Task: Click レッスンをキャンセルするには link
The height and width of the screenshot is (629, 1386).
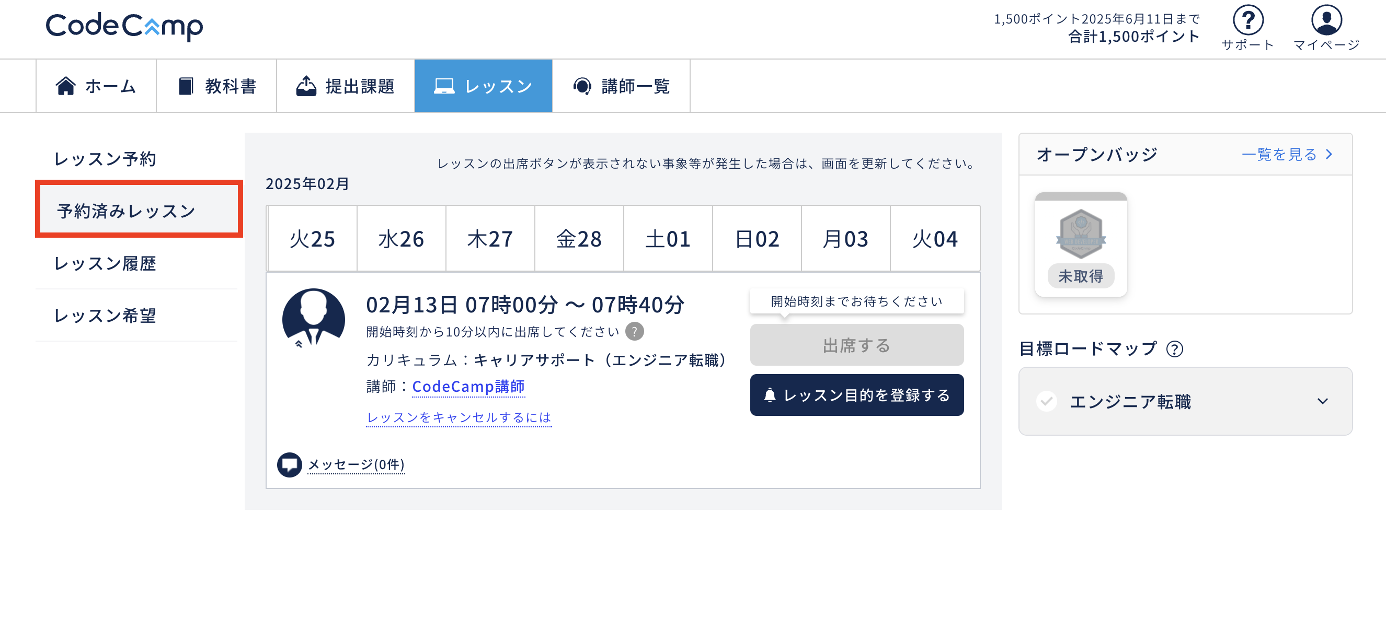Action: pyautogui.click(x=459, y=417)
